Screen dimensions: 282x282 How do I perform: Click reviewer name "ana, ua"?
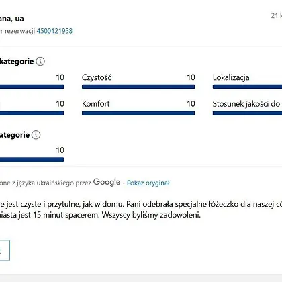[x=12, y=19]
